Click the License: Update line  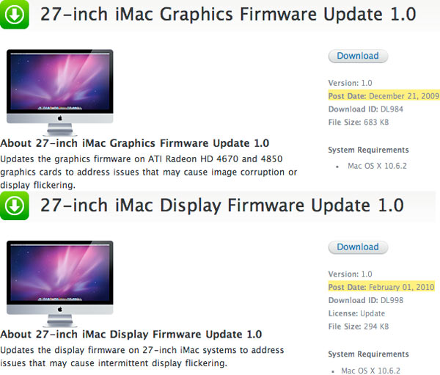(x=356, y=313)
